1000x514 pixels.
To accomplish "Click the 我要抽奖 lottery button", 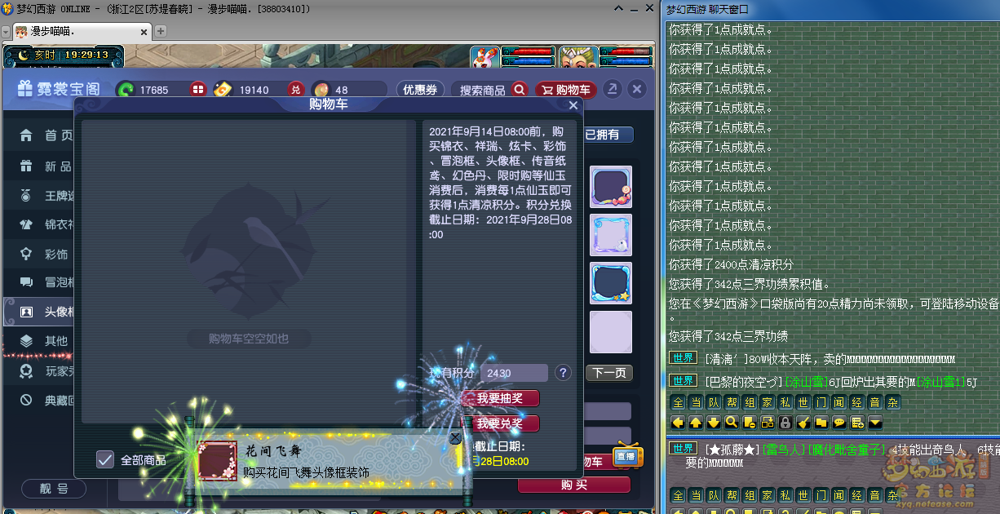I will click(x=499, y=398).
